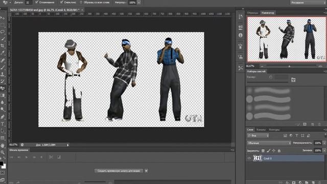Select the Наборы кистей tab
The height and width of the screenshot is (184, 327).
(x=256, y=72)
